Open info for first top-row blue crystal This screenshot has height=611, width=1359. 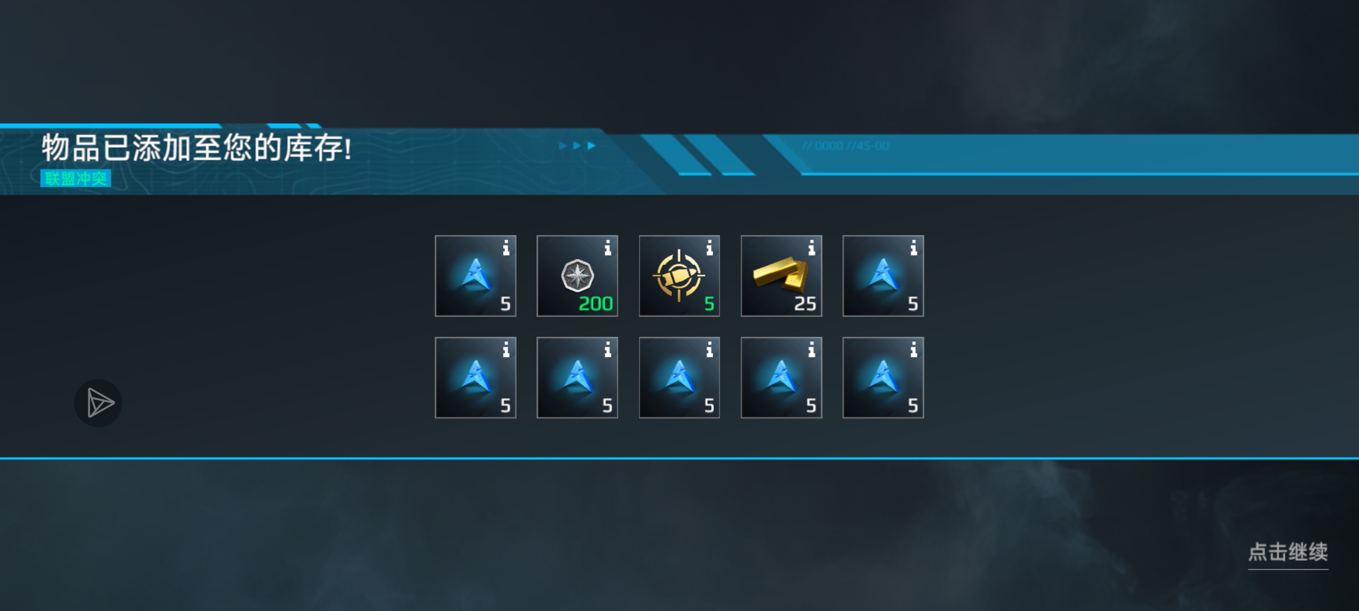(x=506, y=248)
